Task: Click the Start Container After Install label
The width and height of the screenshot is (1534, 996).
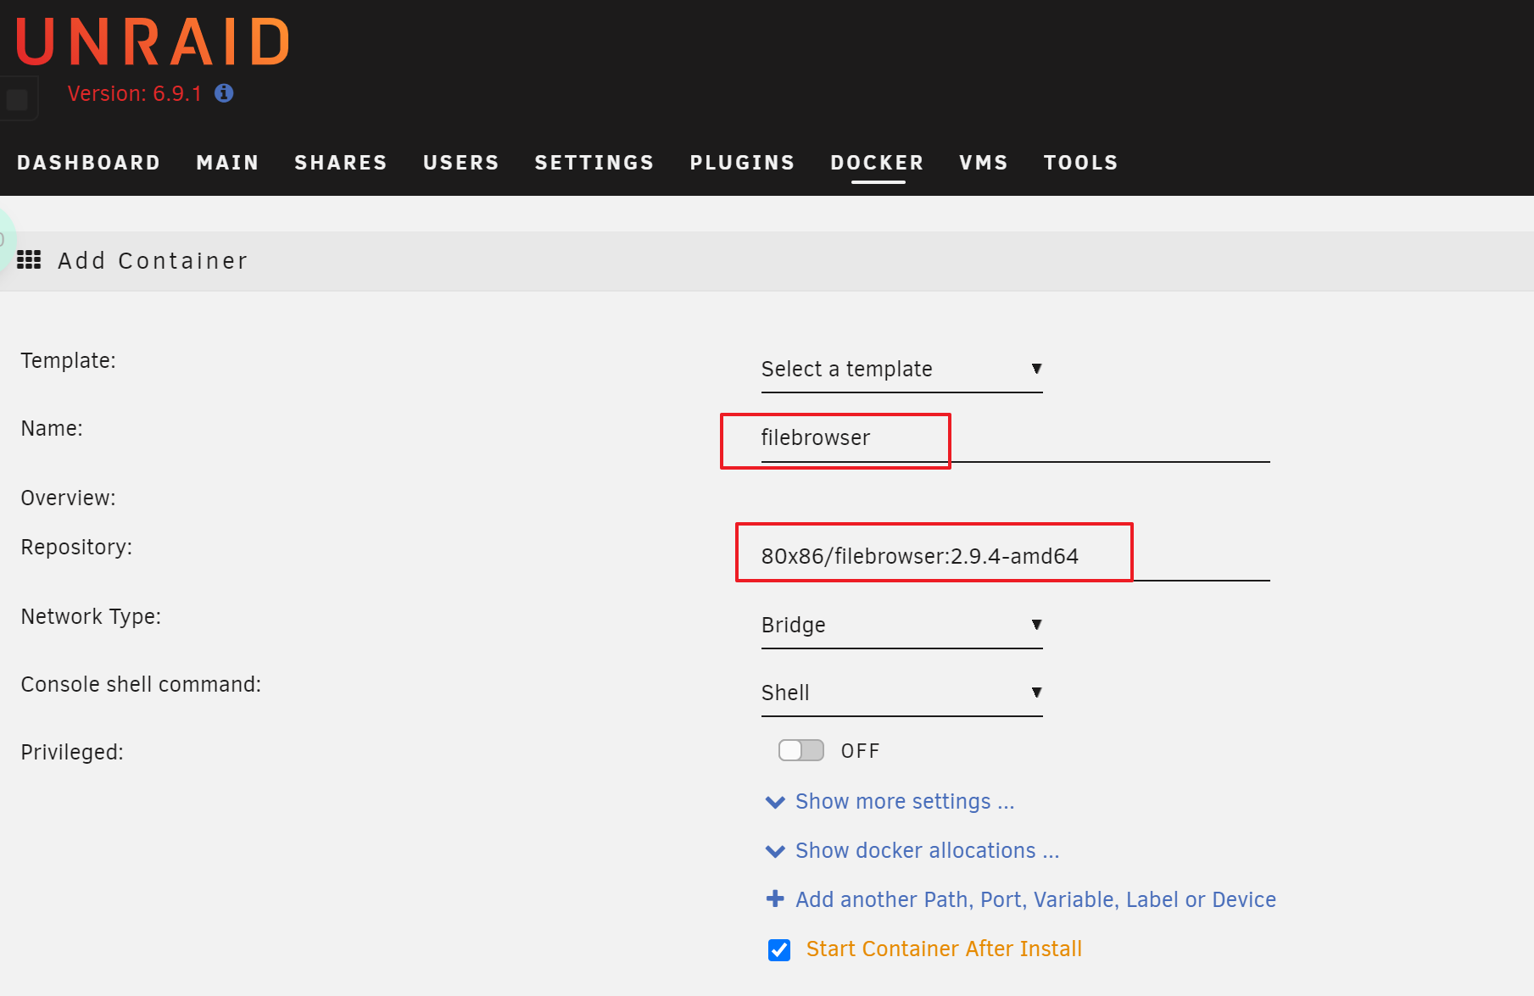Action: (x=944, y=949)
